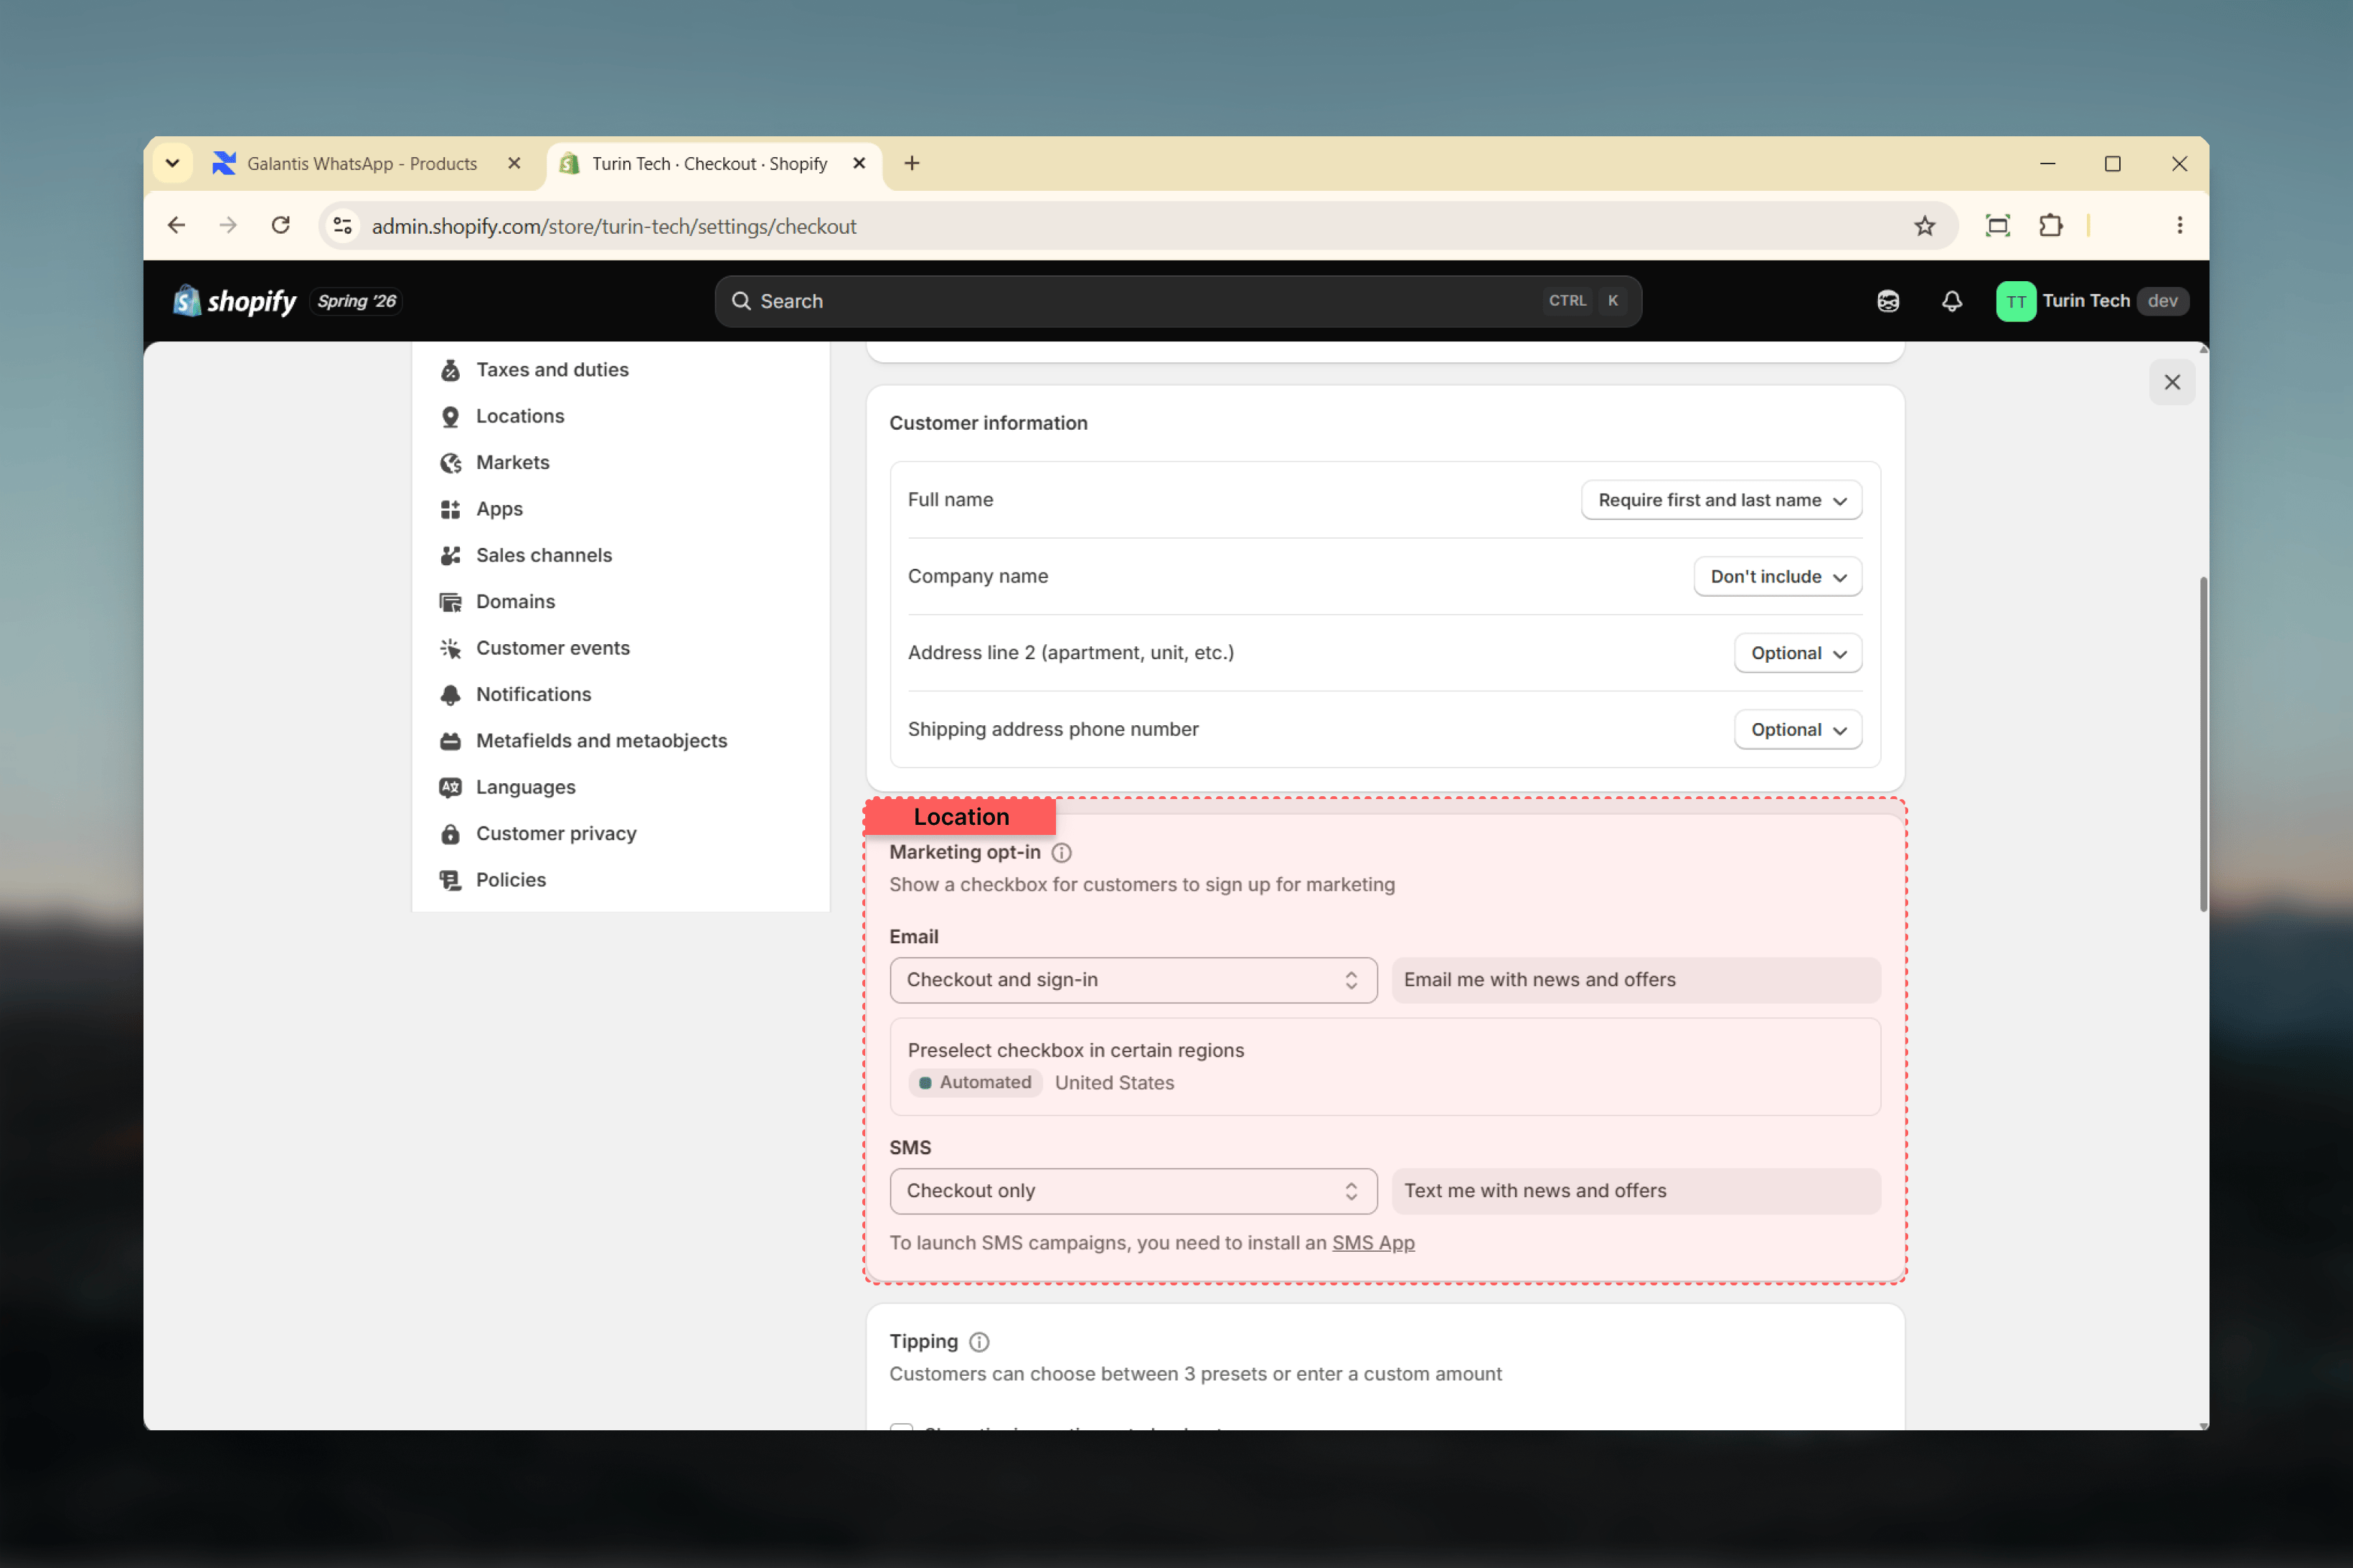Close the settings panel with X
The height and width of the screenshot is (1568, 2353).
click(2171, 382)
